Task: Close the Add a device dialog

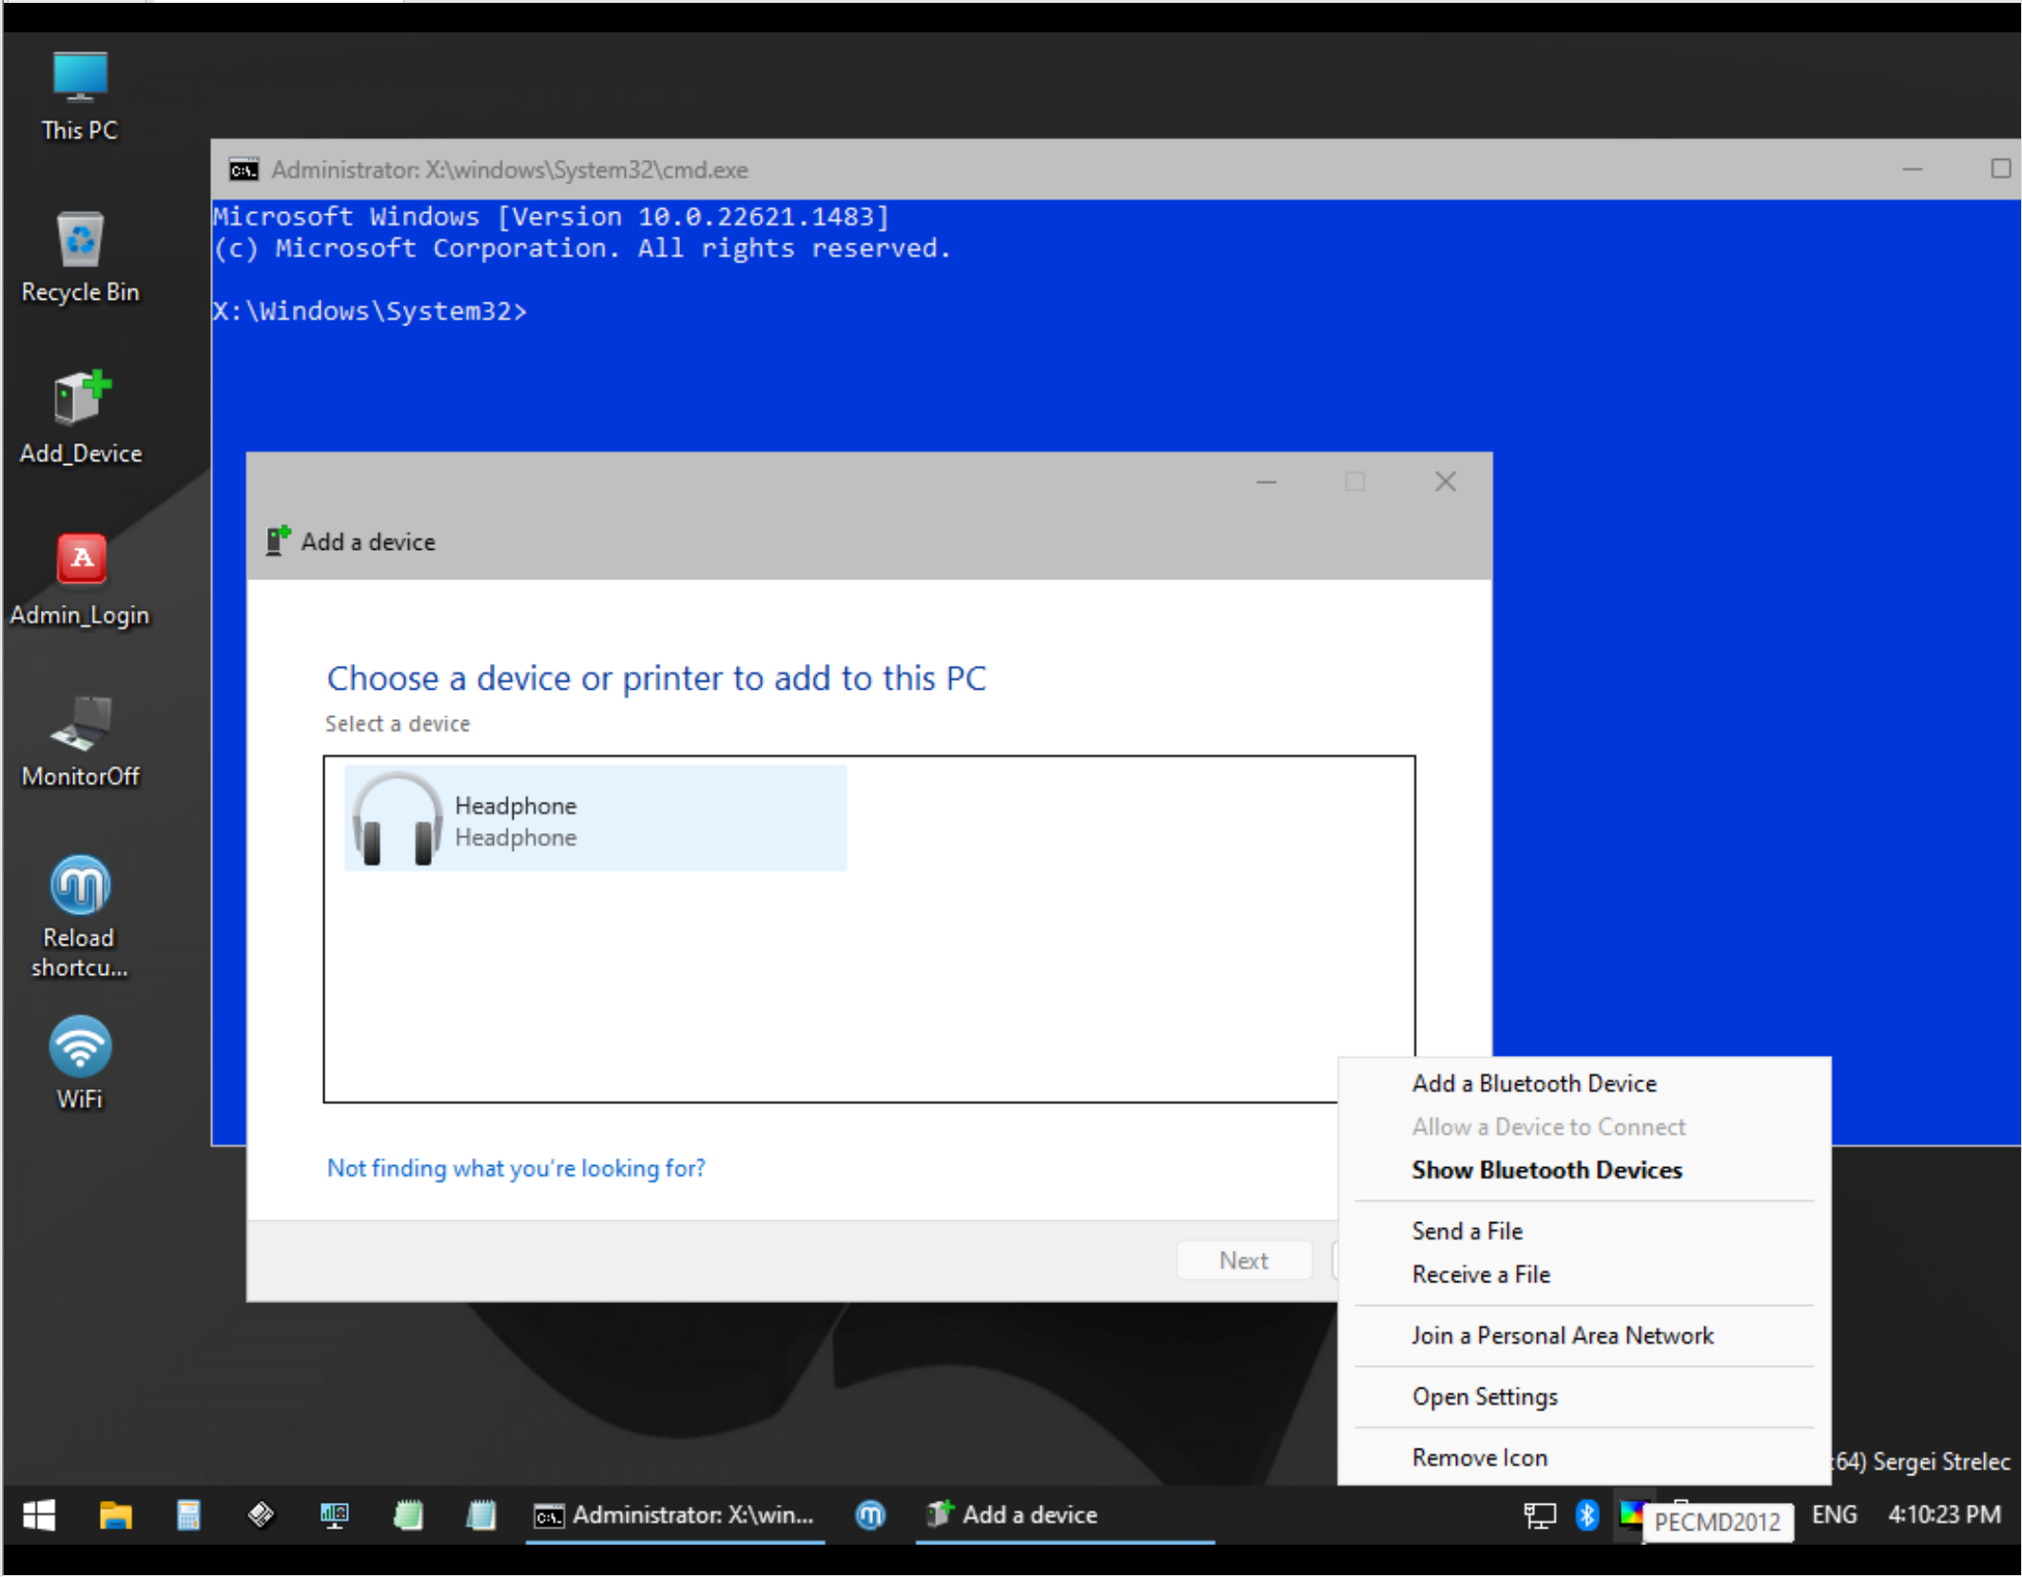Action: 1446,481
